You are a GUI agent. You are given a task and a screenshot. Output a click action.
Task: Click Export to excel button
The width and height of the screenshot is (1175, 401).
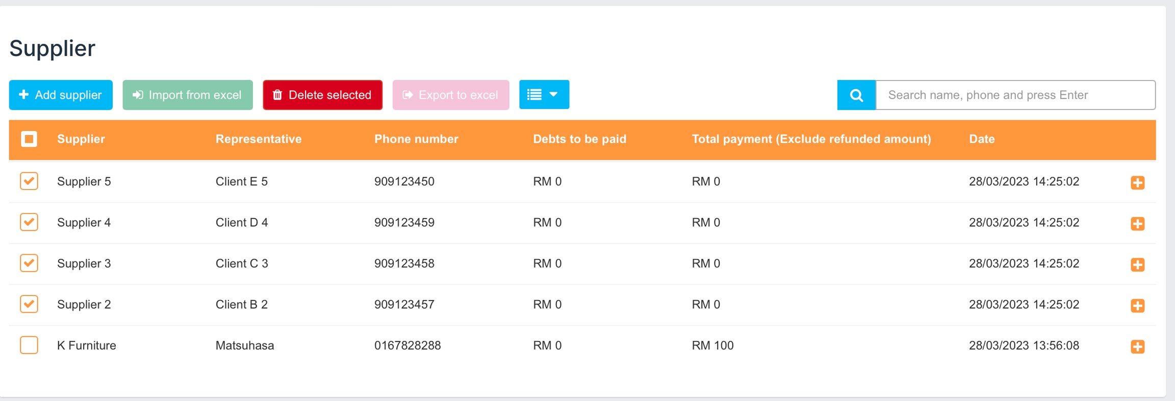click(450, 95)
